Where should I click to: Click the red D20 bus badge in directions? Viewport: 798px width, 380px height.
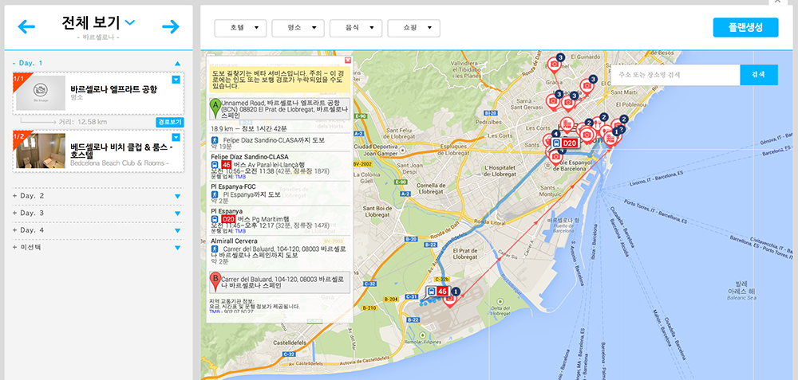tap(228, 218)
